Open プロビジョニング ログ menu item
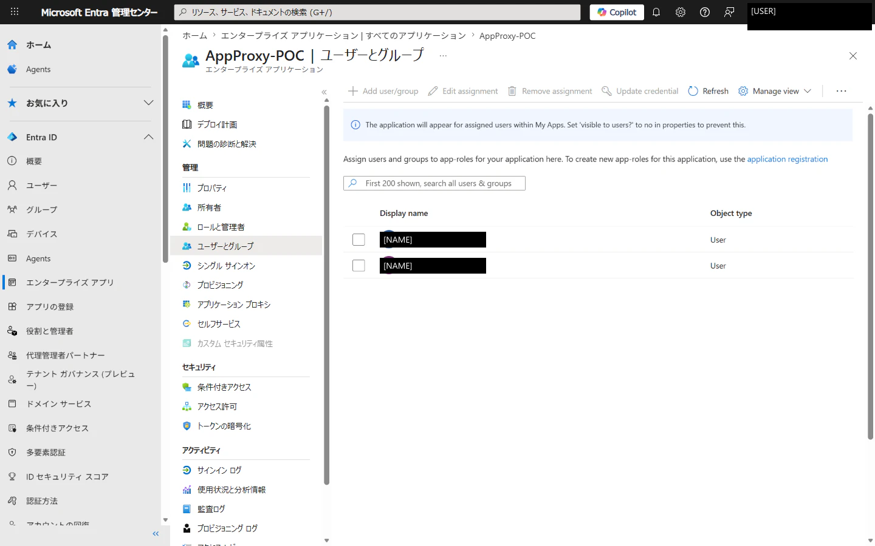This screenshot has width=875, height=546. coord(227,528)
